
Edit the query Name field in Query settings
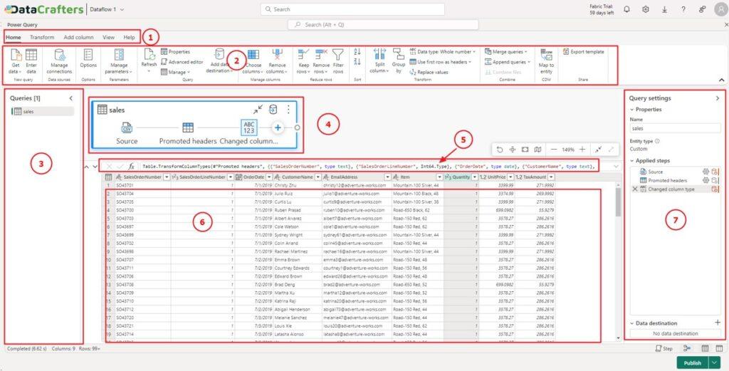[x=675, y=128]
